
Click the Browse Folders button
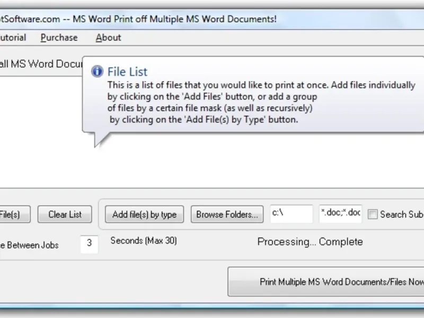click(x=227, y=215)
